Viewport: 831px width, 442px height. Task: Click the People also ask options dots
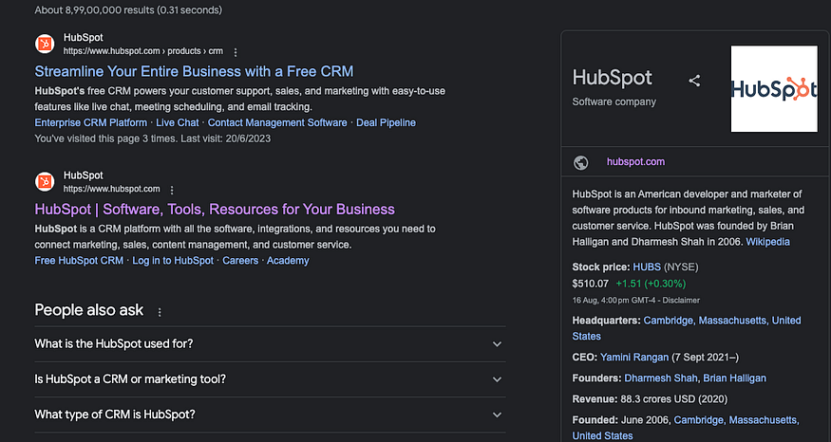[x=160, y=312]
